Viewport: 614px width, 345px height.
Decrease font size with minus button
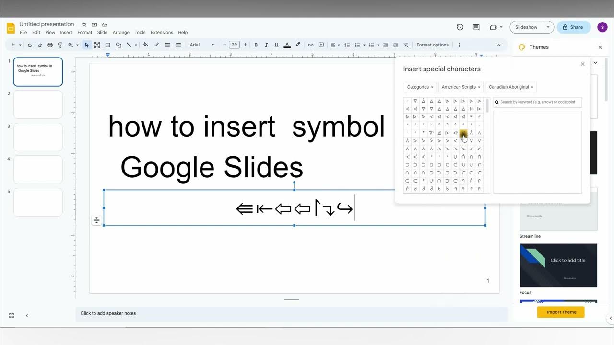tap(224, 45)
